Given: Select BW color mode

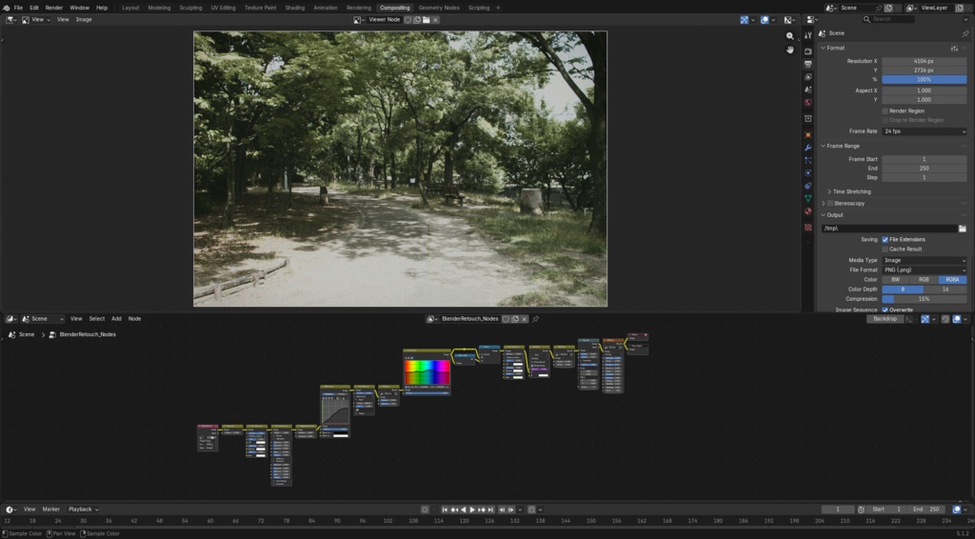Looking at the screenshot, I should coord(895,280).
